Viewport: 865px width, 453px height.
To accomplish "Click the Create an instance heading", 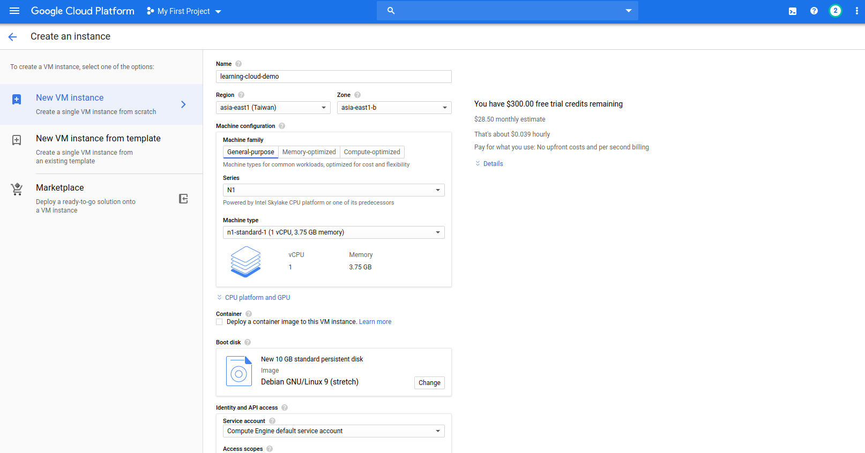I will (70, 36).
